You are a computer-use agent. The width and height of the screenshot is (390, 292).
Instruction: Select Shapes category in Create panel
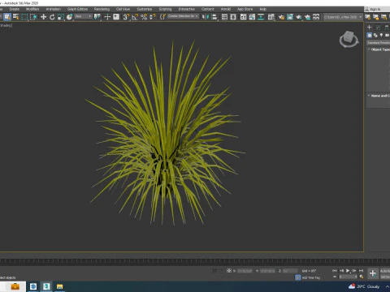[x=375, y=35]
